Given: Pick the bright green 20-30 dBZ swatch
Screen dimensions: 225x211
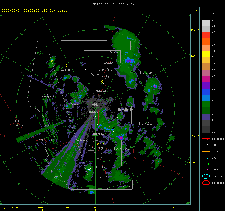Looking at the screenshot, I should (x=206, y=104).
